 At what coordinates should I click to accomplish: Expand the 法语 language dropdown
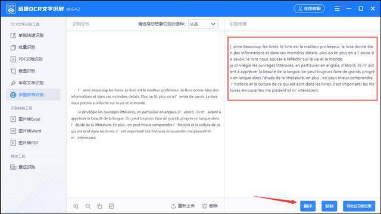[203, 24]
